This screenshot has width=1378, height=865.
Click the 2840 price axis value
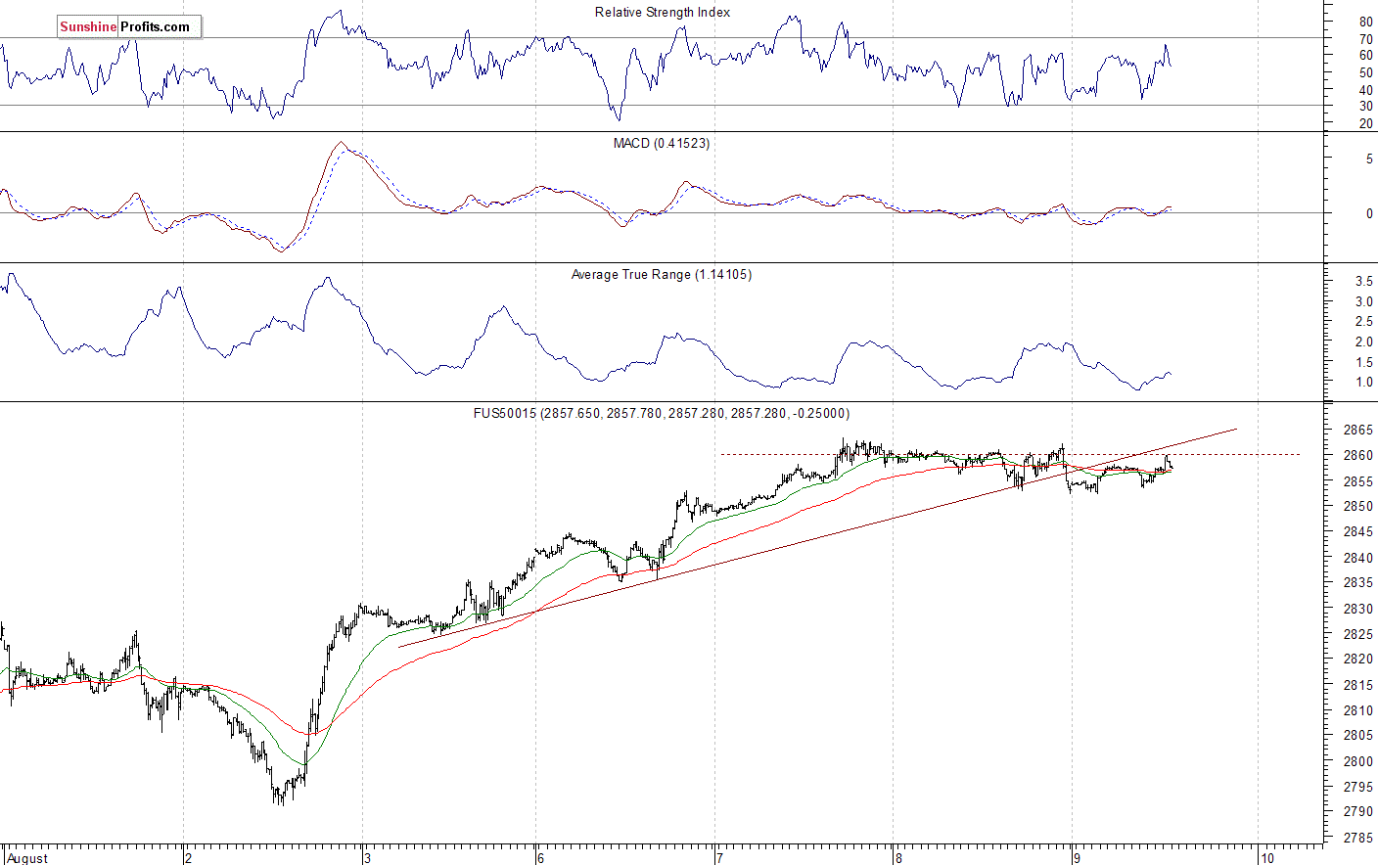click(x=1357, y=558)
